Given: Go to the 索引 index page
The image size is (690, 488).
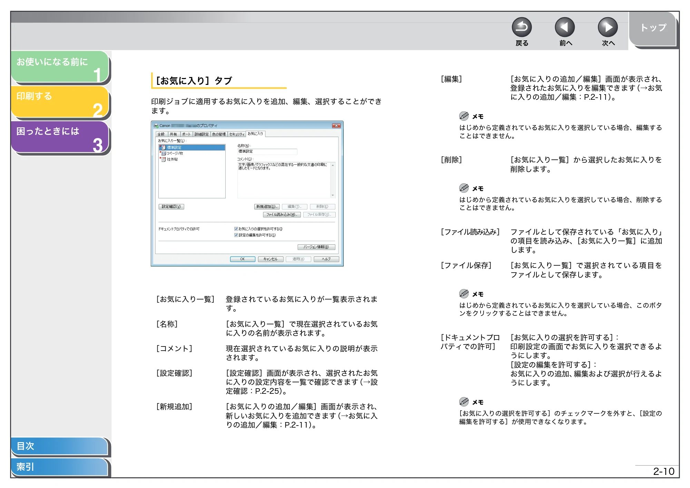Looking at the screenshot, I should tap(59, 467).
